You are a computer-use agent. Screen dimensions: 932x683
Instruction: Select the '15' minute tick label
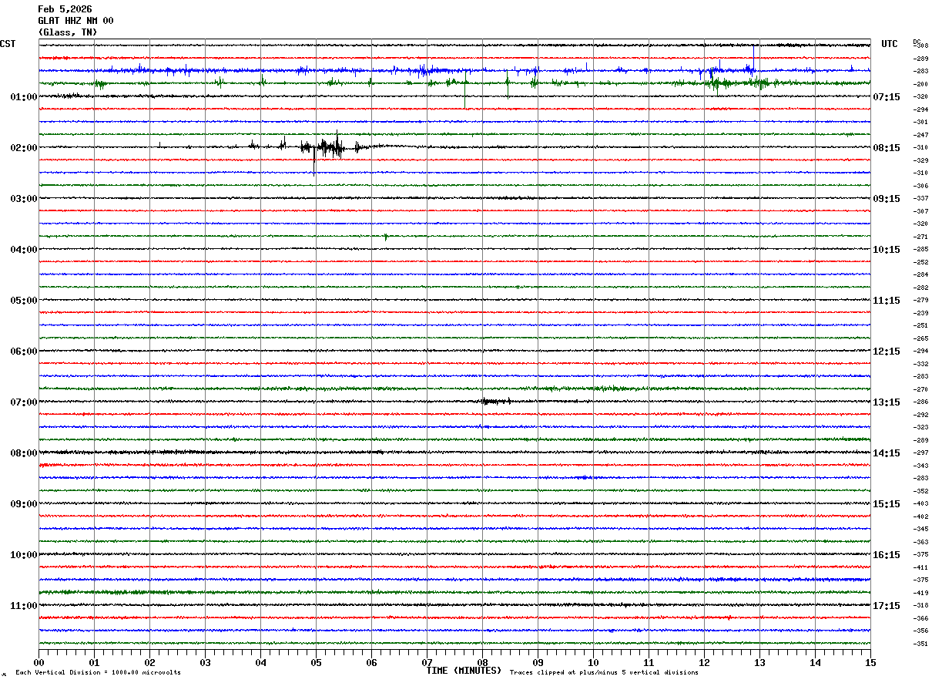(871, 662)
